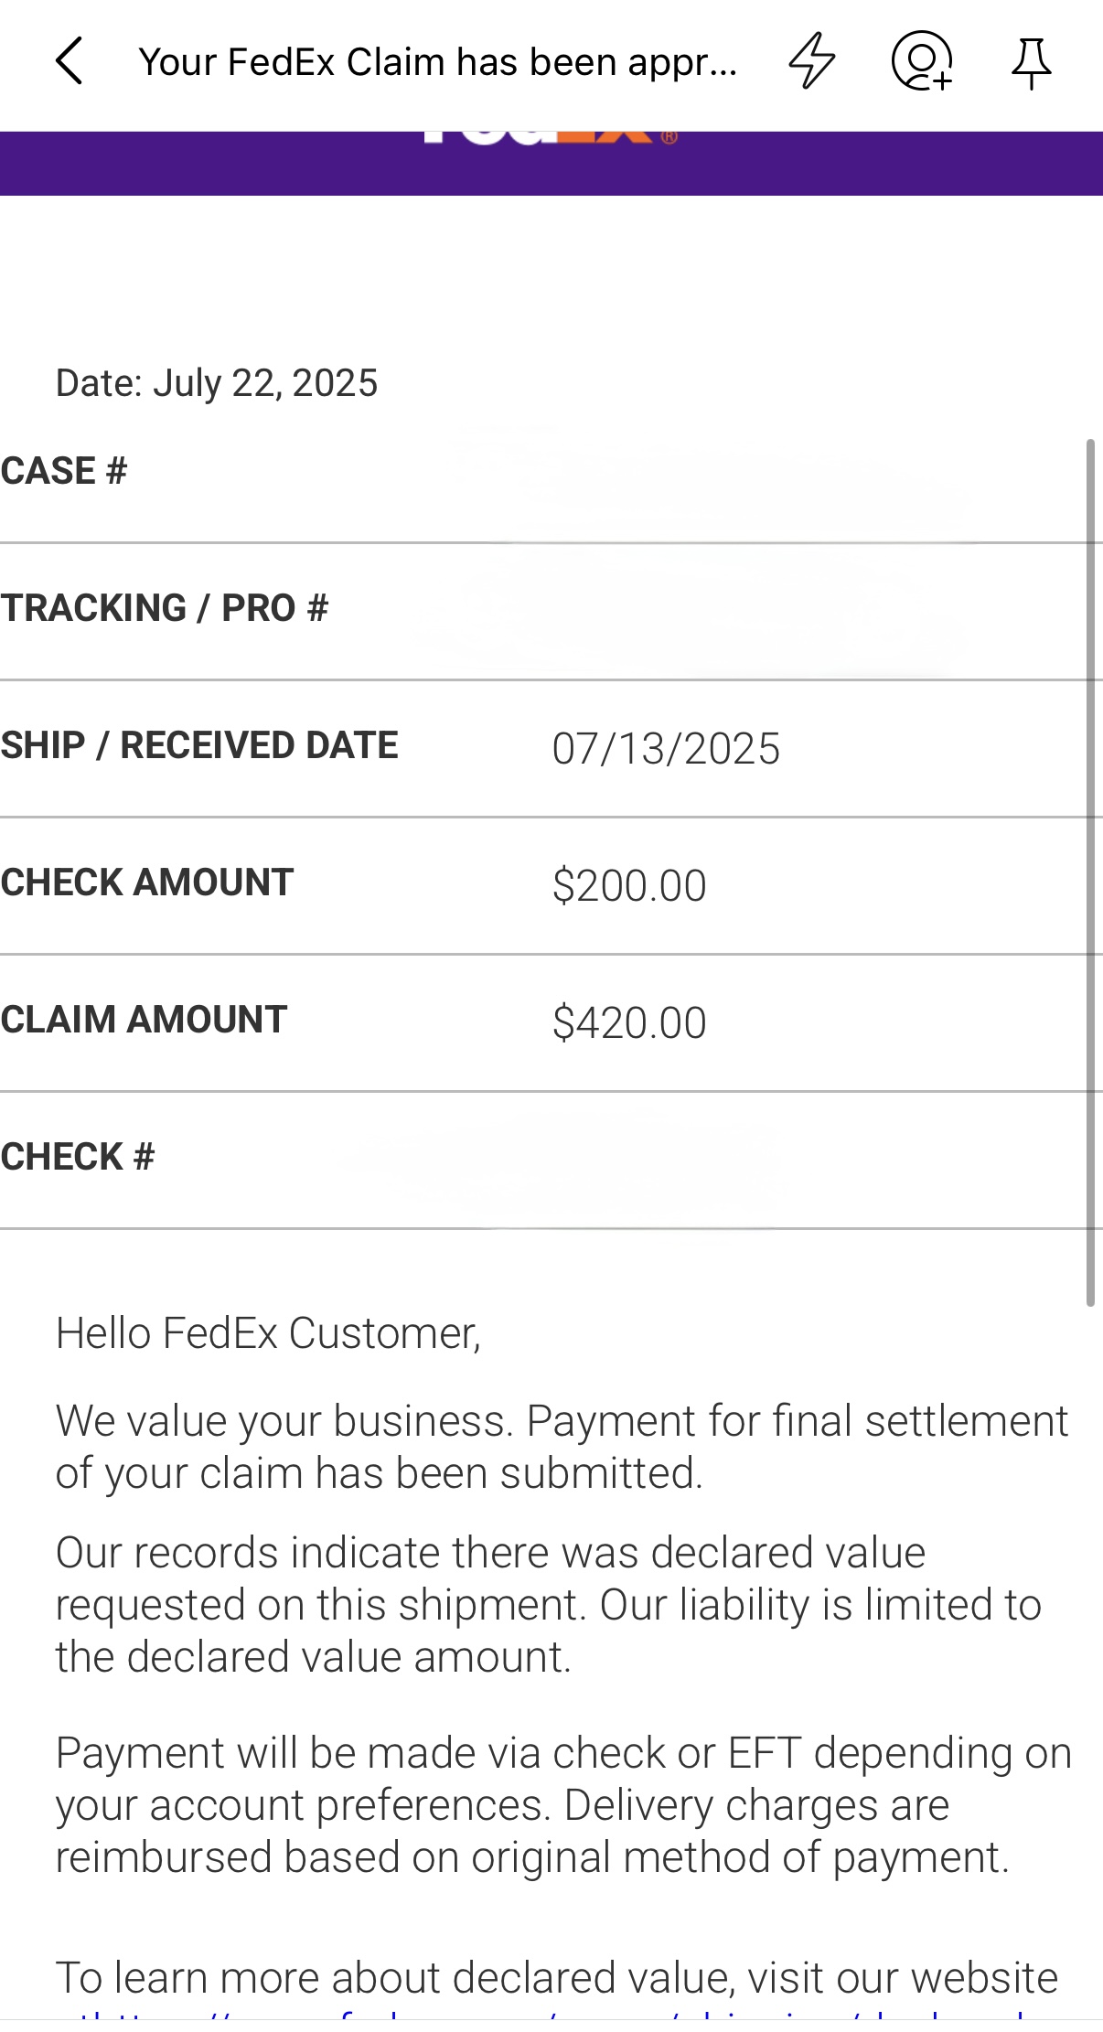
Task: Tap the lightning bolt quick actions icon
Action: 811,61
